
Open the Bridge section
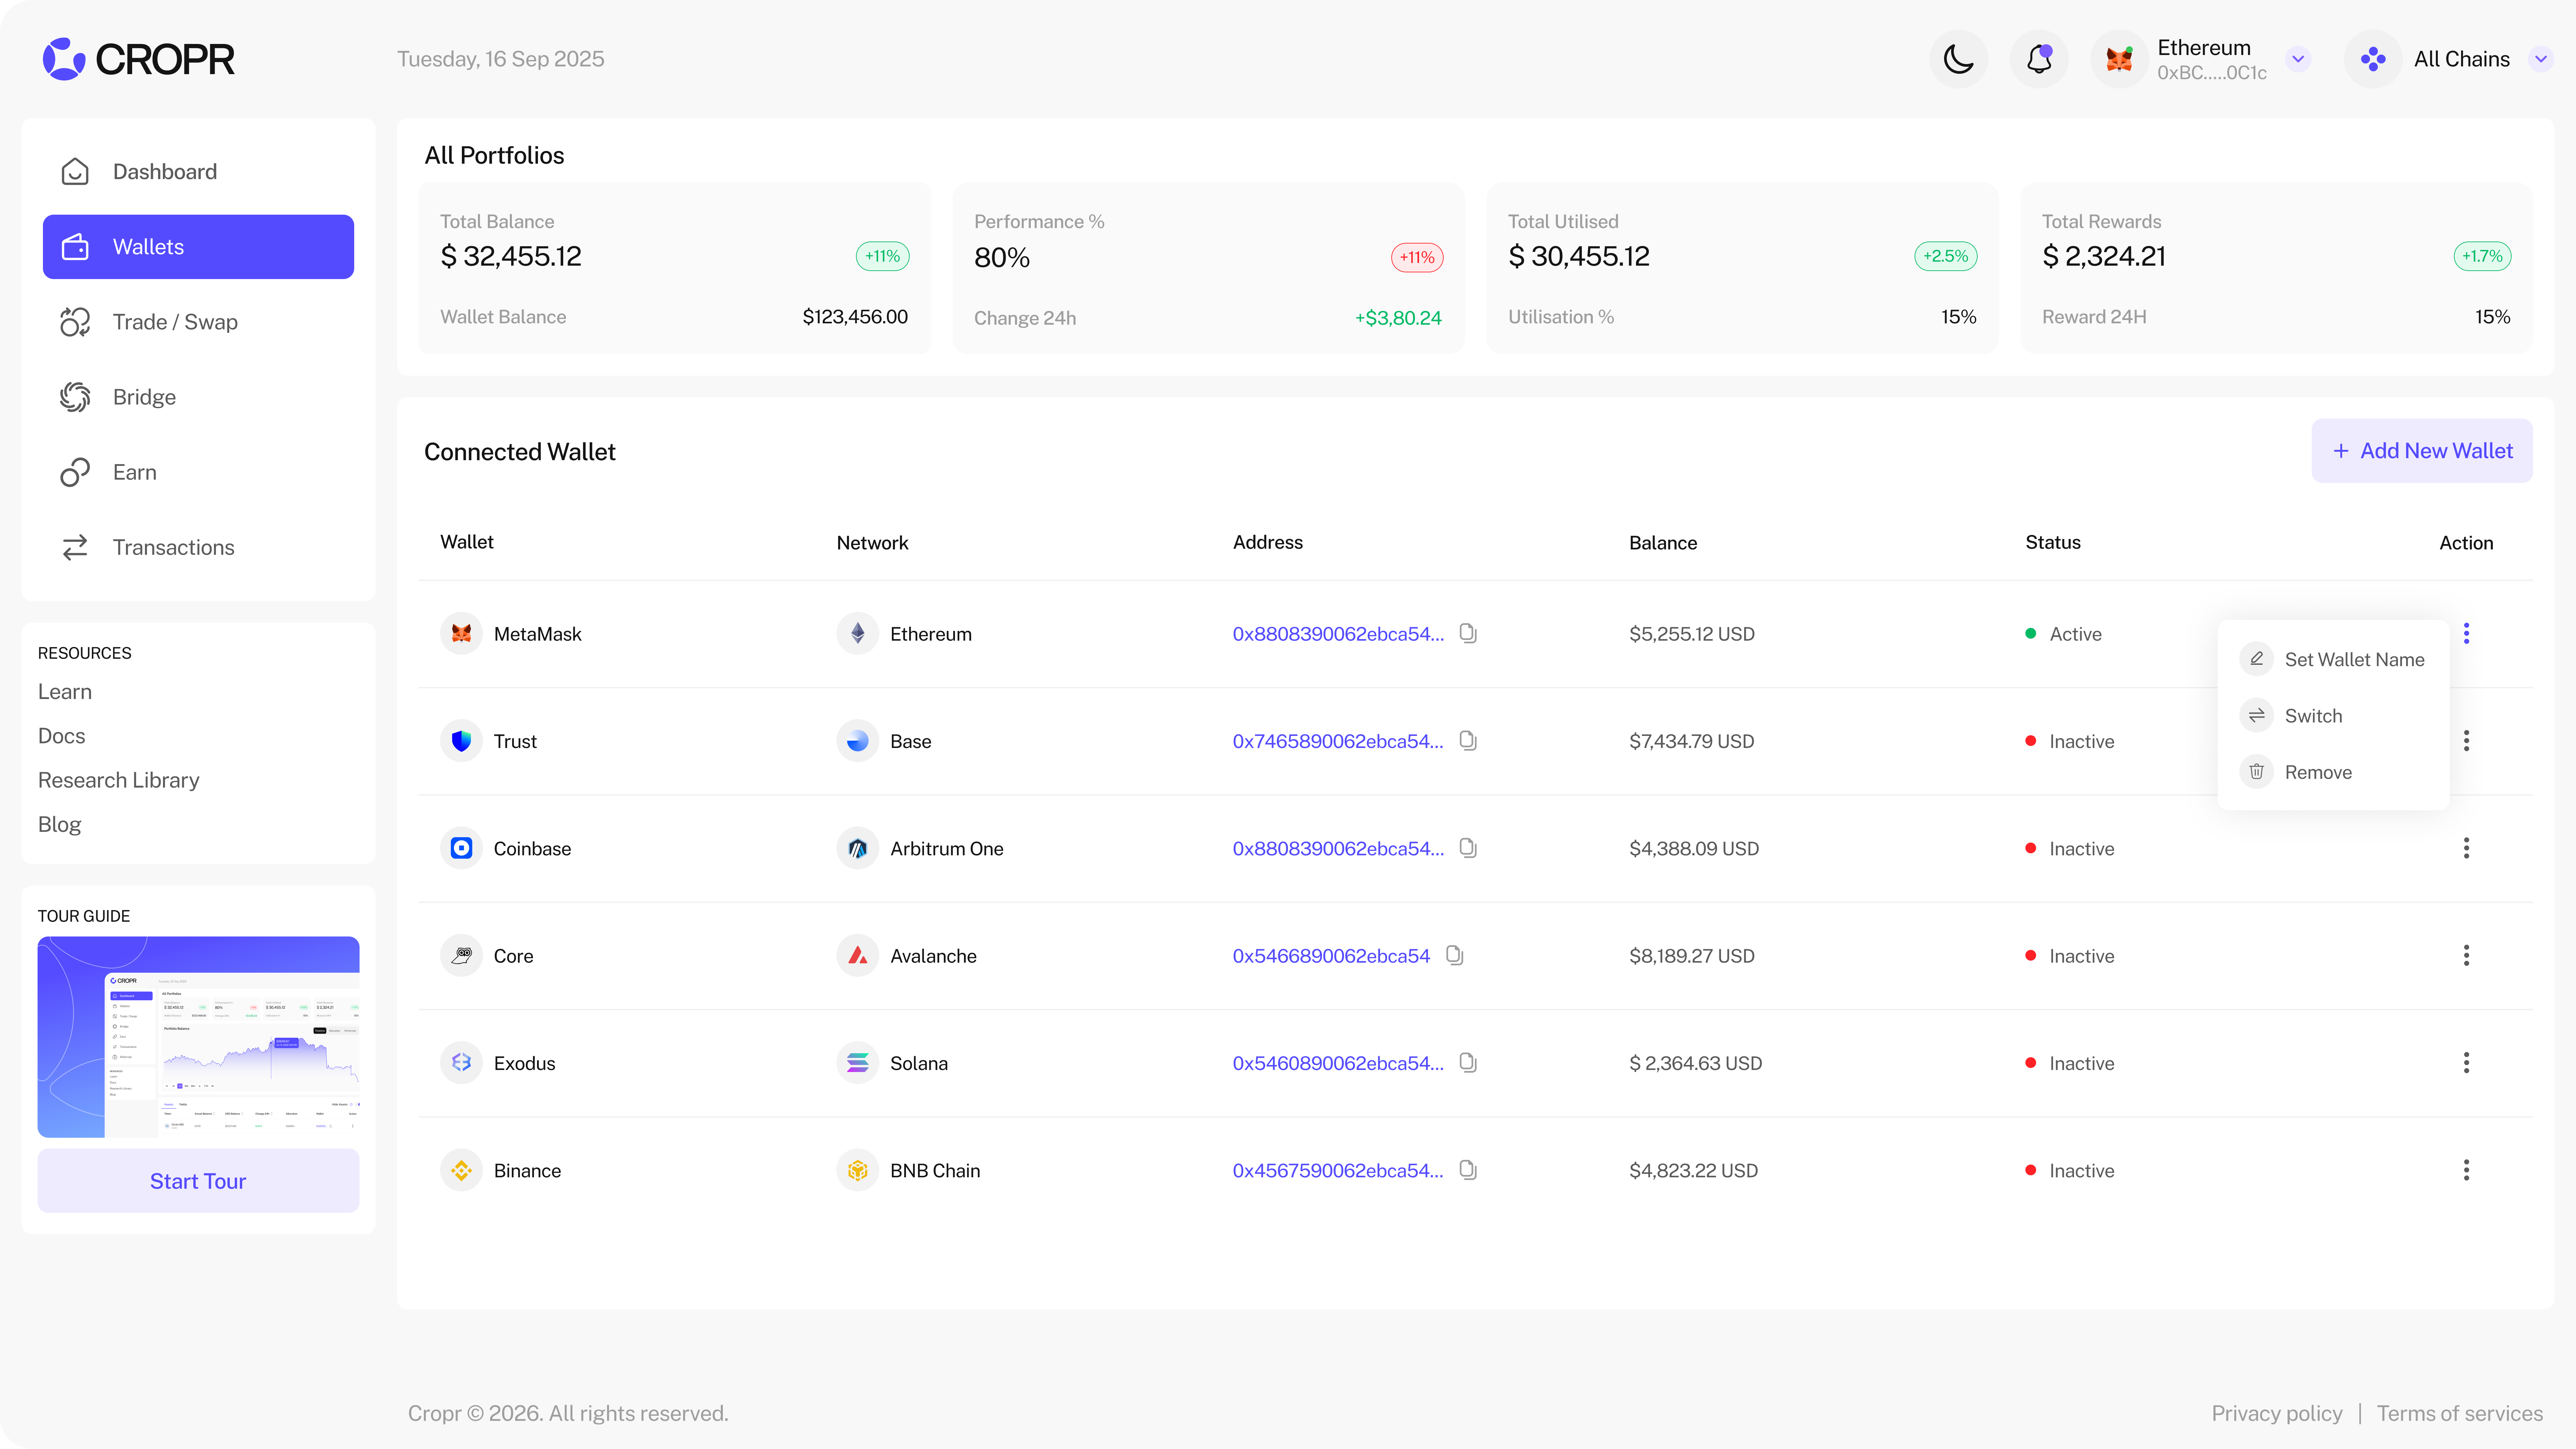198,397
